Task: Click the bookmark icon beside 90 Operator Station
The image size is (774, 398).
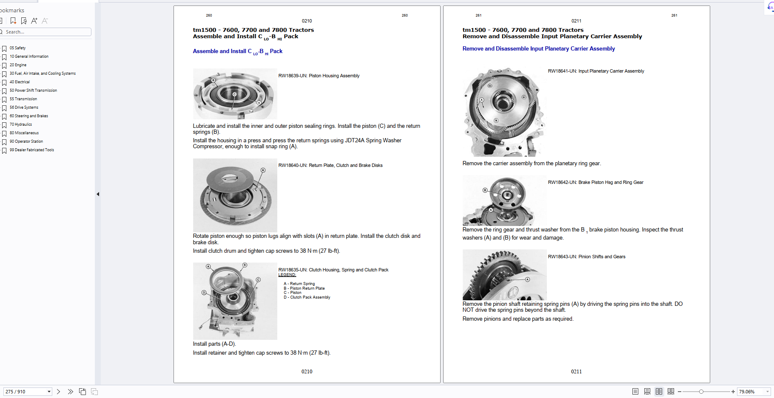Action: 4,142
